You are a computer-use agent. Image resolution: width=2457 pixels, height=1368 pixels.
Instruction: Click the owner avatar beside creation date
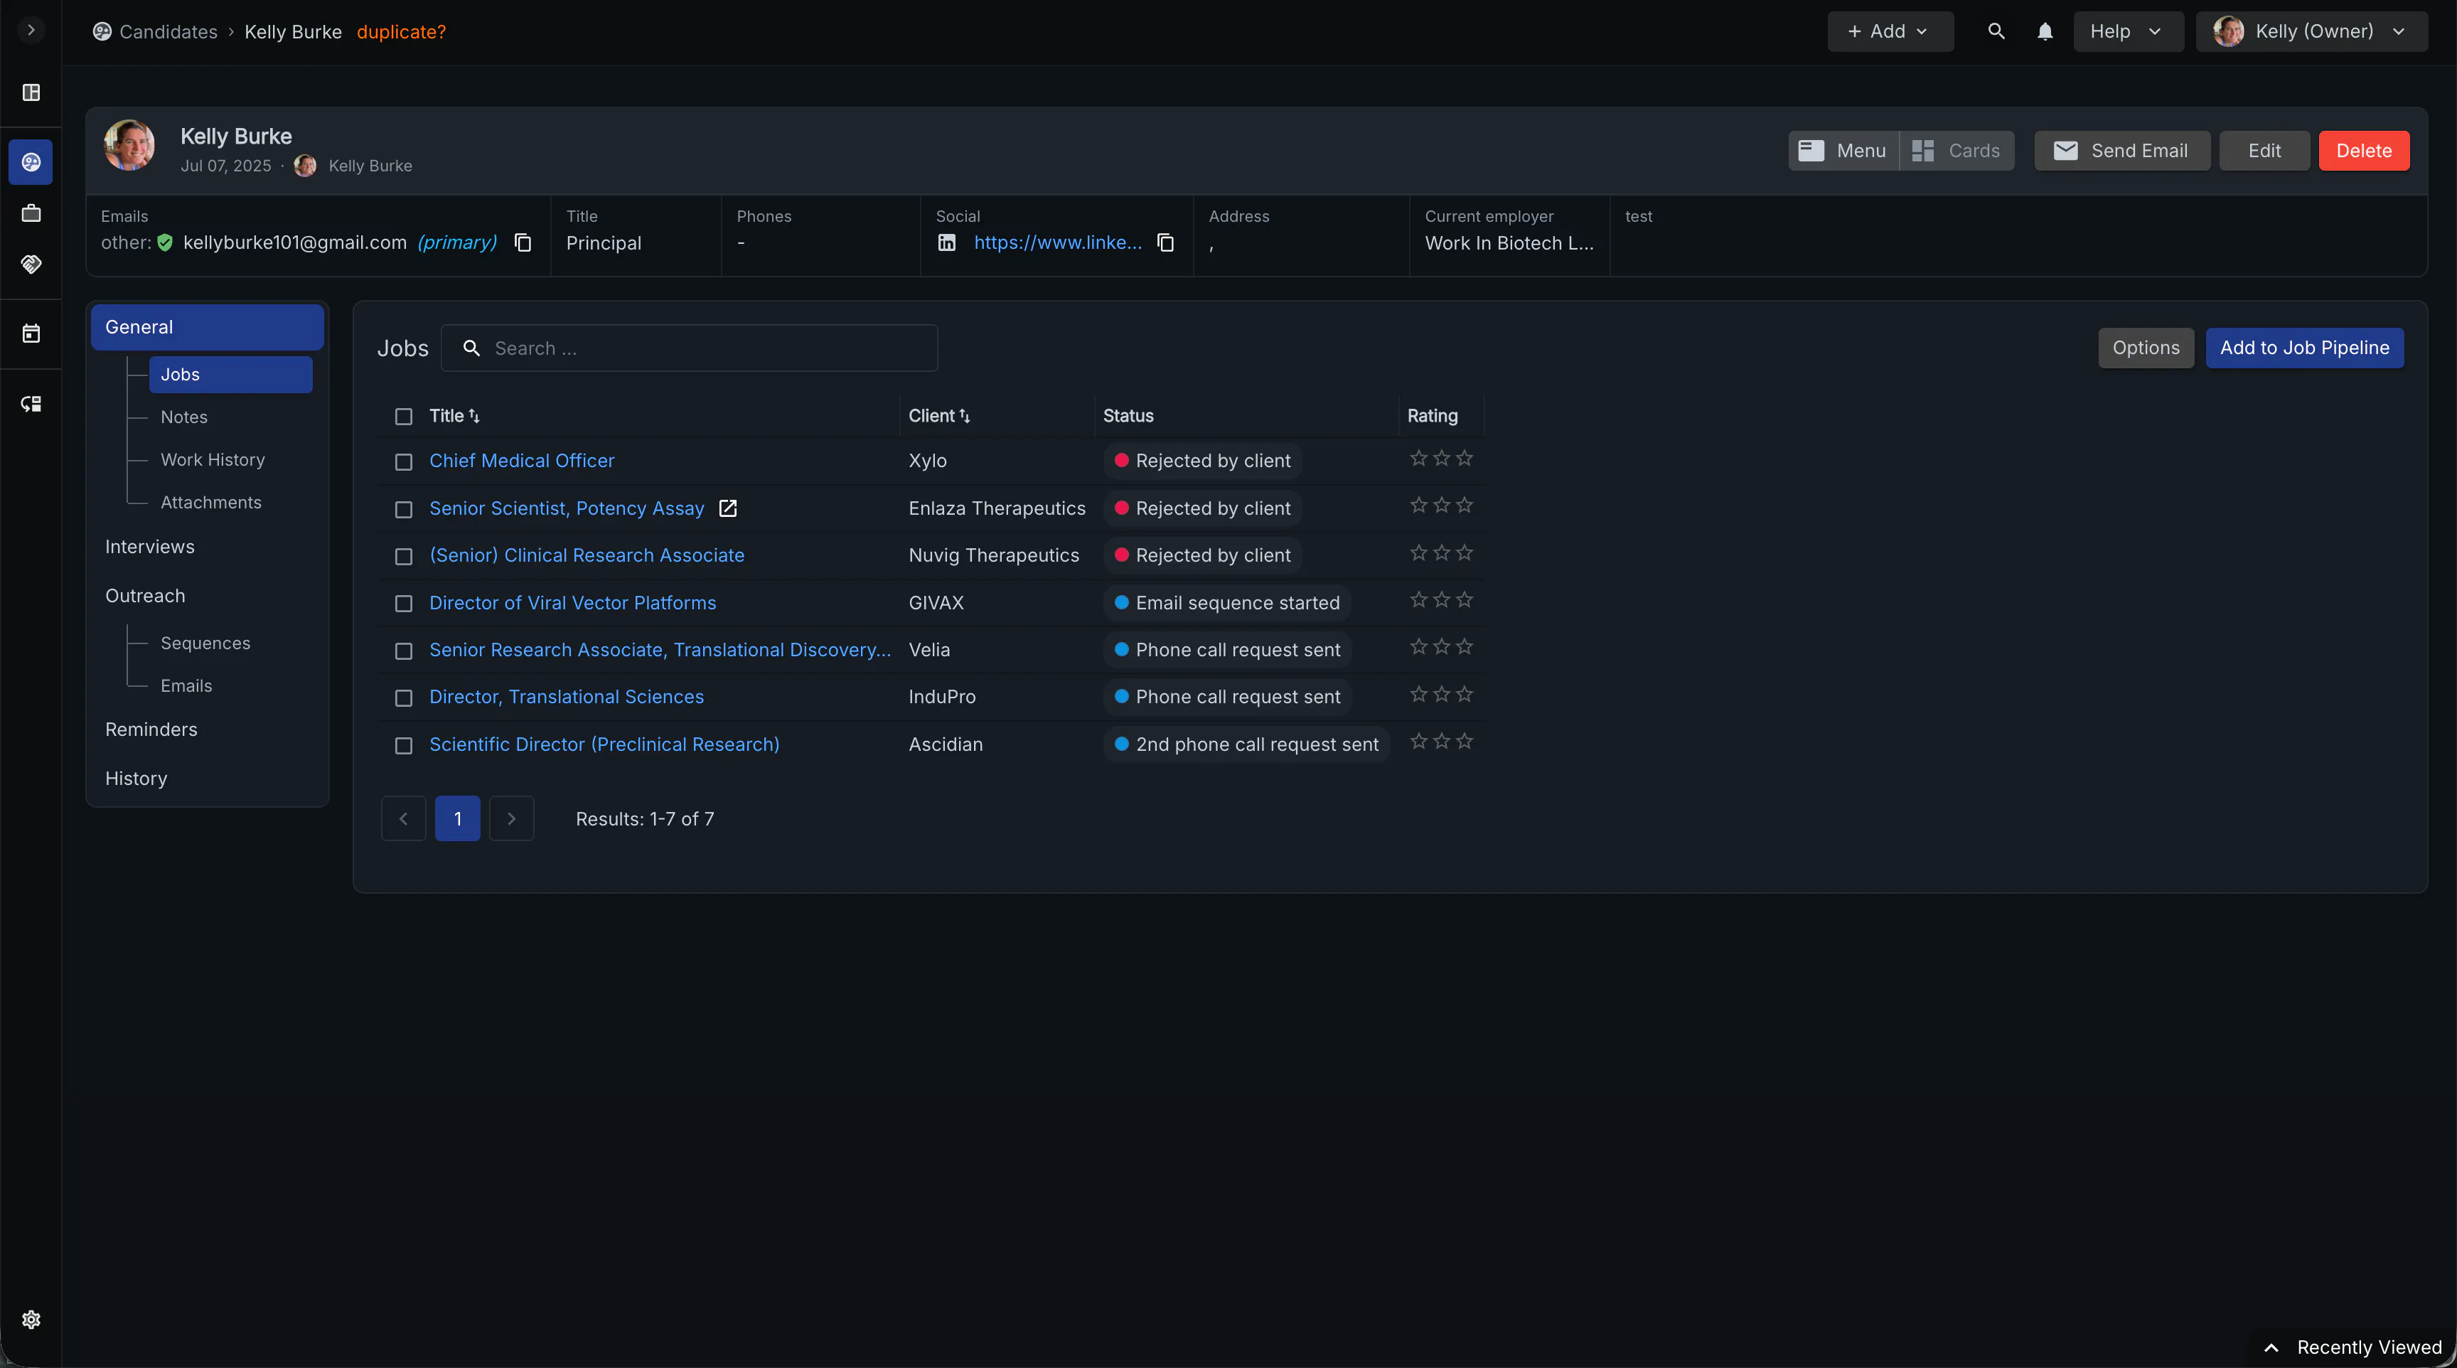[305, 166]
